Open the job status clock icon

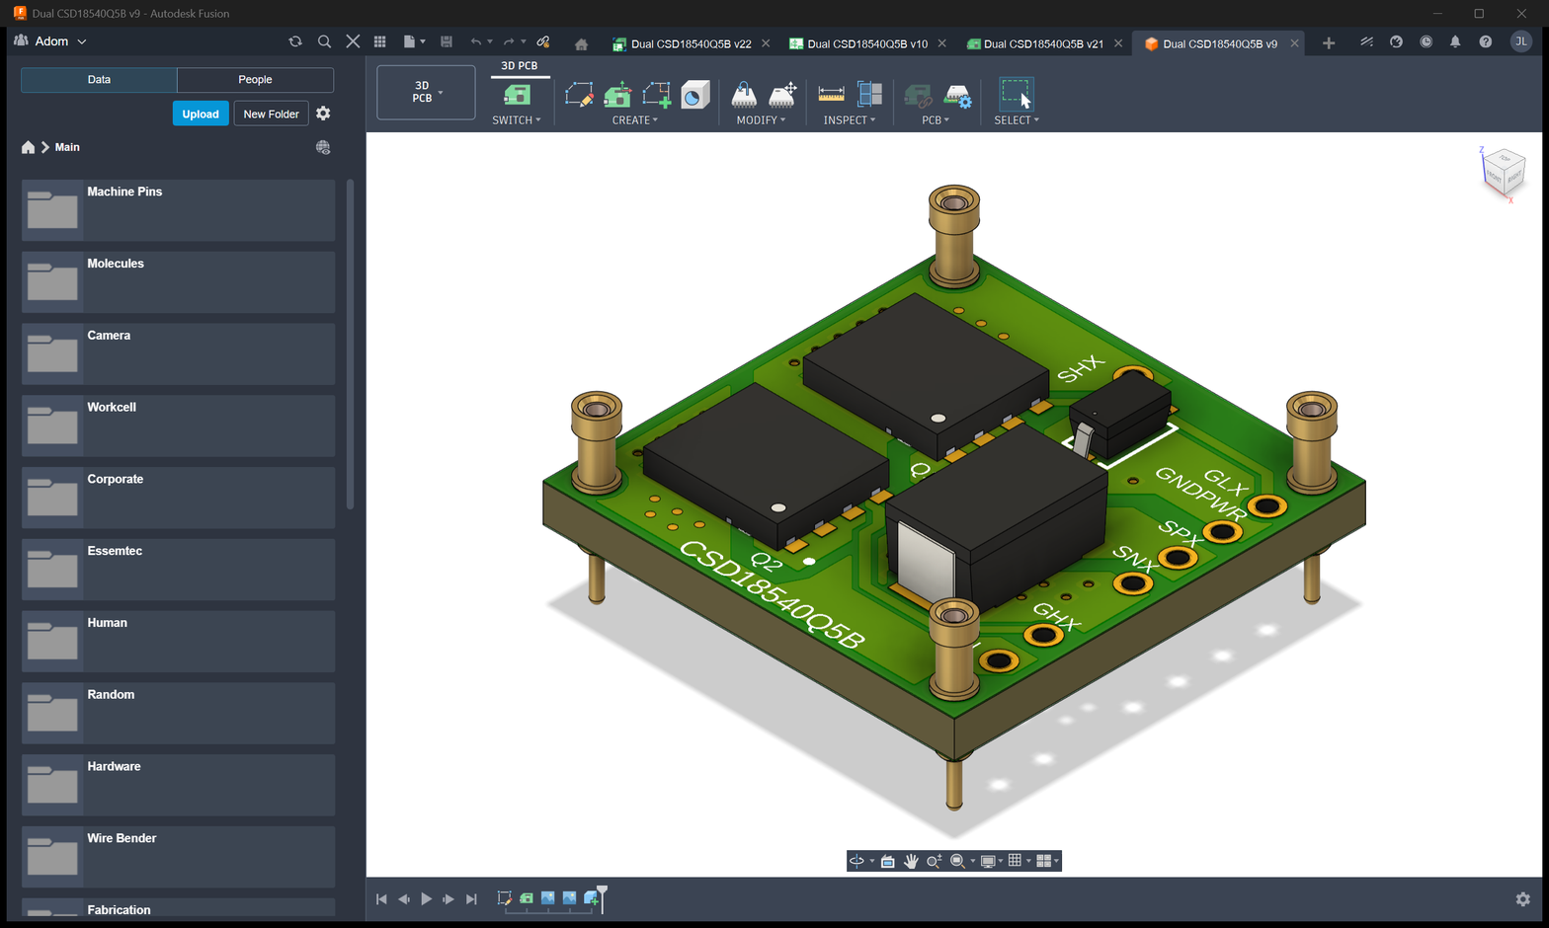(1426, 41)
